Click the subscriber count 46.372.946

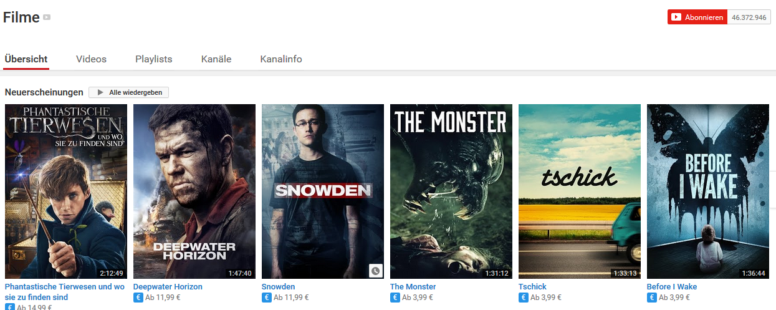coord(749,17)
